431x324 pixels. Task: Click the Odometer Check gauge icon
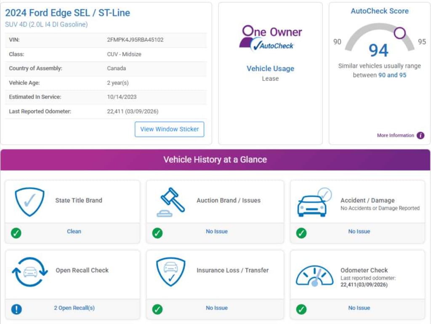click(x=314, y=275)
